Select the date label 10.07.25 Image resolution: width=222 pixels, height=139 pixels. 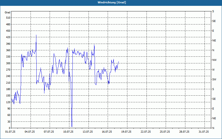click(68, 132)
